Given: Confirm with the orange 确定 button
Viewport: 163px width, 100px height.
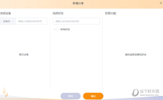Looking at the screenshot, I should tap(93, 96).
